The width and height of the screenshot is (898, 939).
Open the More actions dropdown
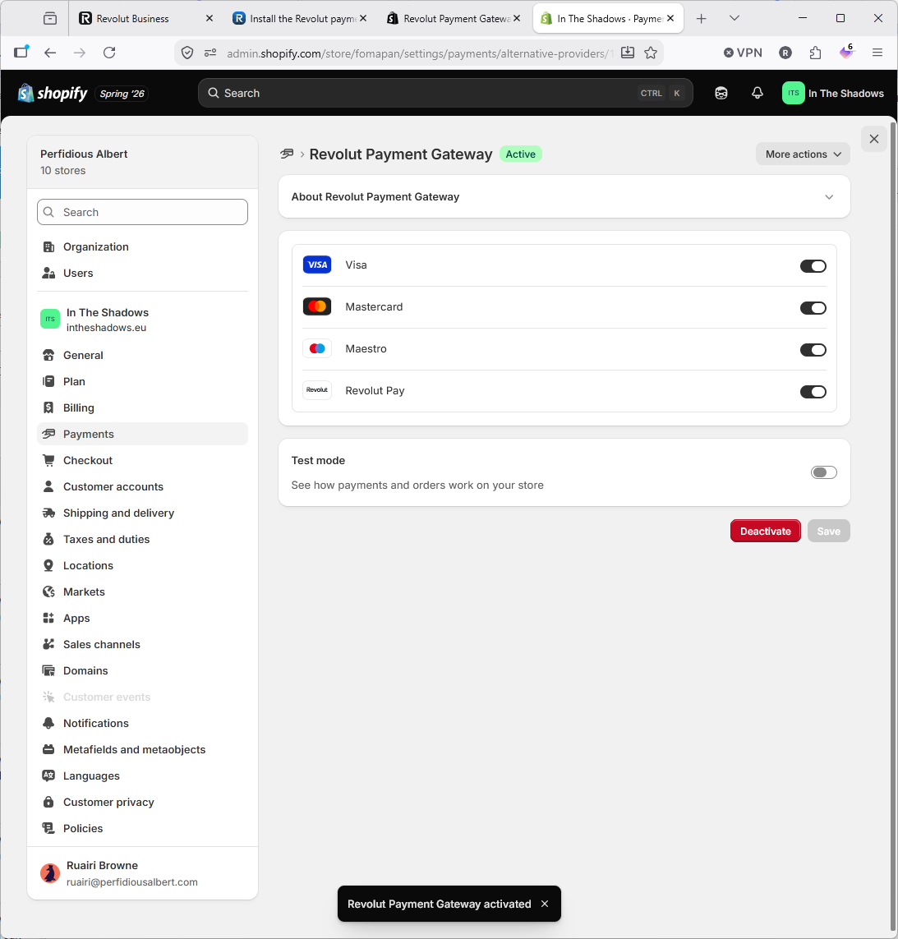point(803,154)
